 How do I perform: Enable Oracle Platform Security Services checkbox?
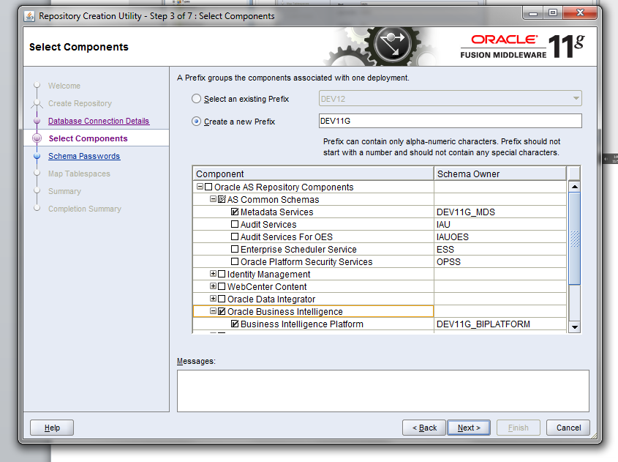click(x=235, y=261)
